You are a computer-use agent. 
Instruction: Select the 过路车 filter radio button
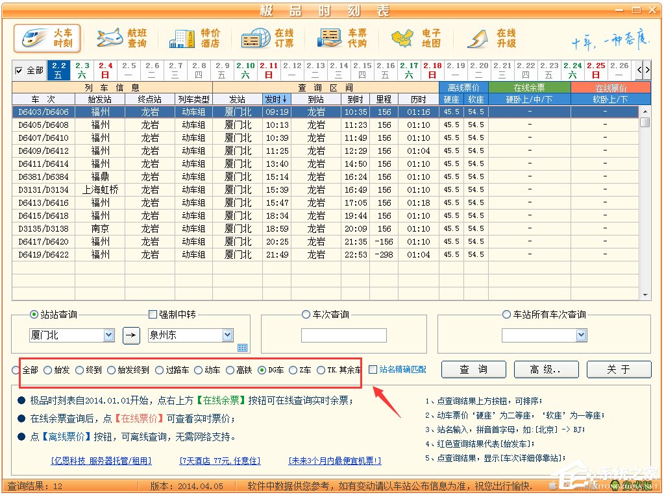159,370
